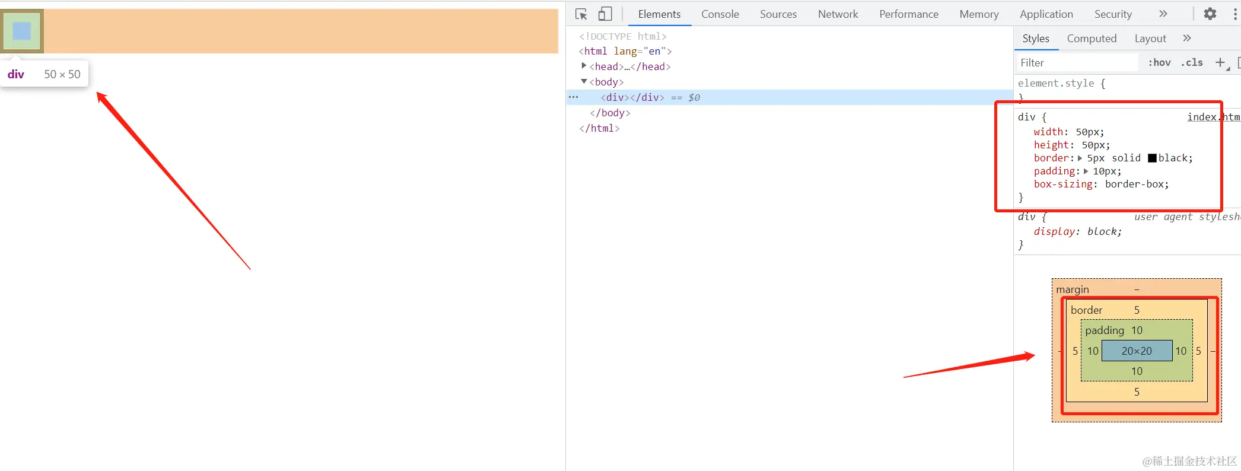Click the black border color swatch

coord(1152,158)
